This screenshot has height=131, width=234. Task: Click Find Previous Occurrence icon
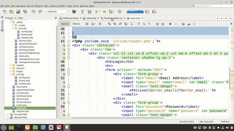[x=114, y=24]
